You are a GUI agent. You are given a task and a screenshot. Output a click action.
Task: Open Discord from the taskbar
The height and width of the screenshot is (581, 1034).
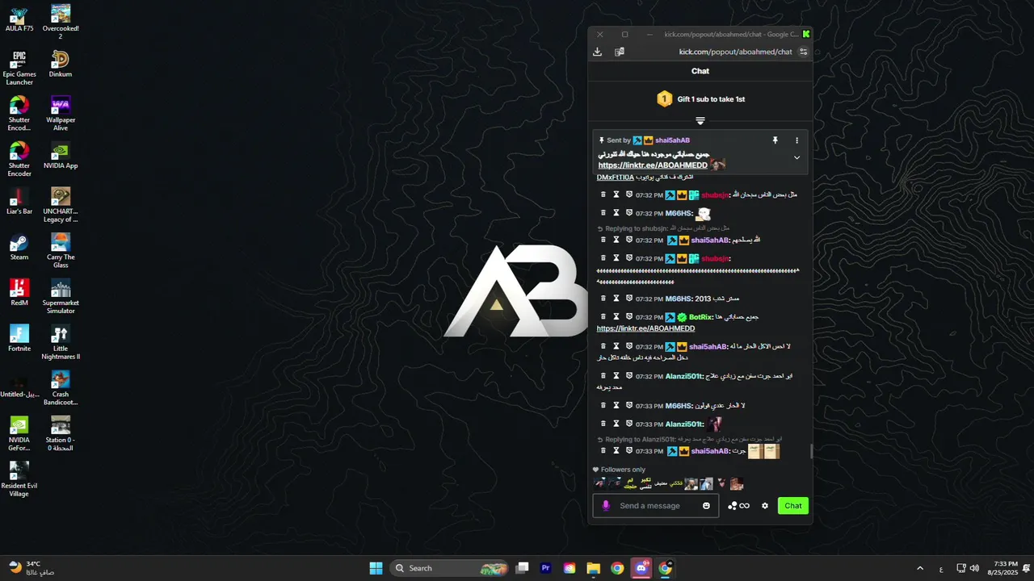point(641,568)
